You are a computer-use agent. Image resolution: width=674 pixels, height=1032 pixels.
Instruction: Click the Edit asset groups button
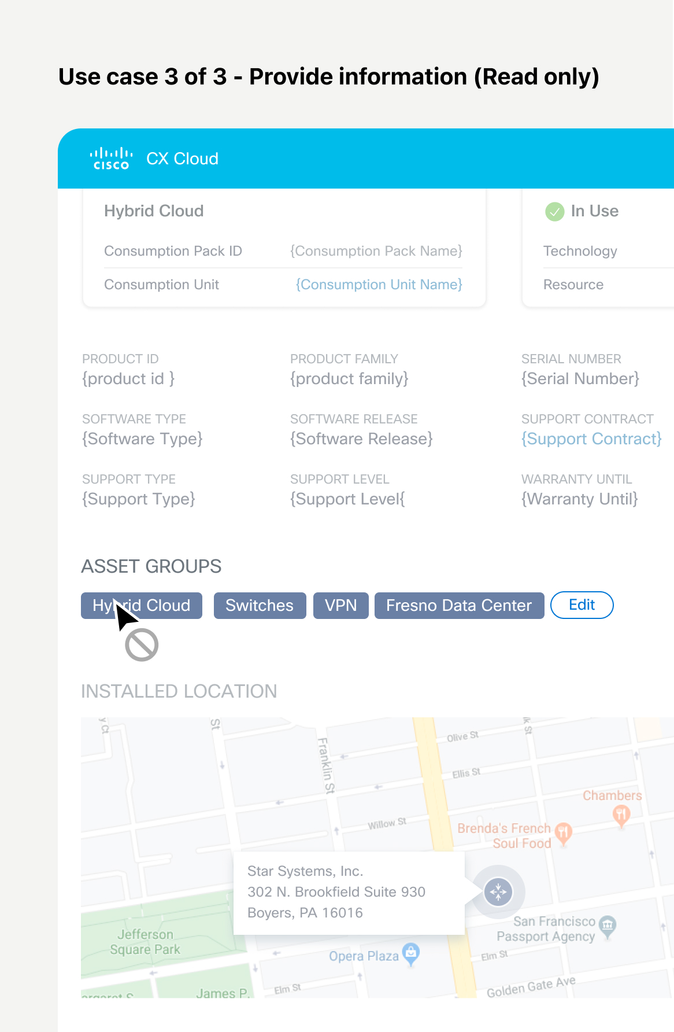[582, 605]
